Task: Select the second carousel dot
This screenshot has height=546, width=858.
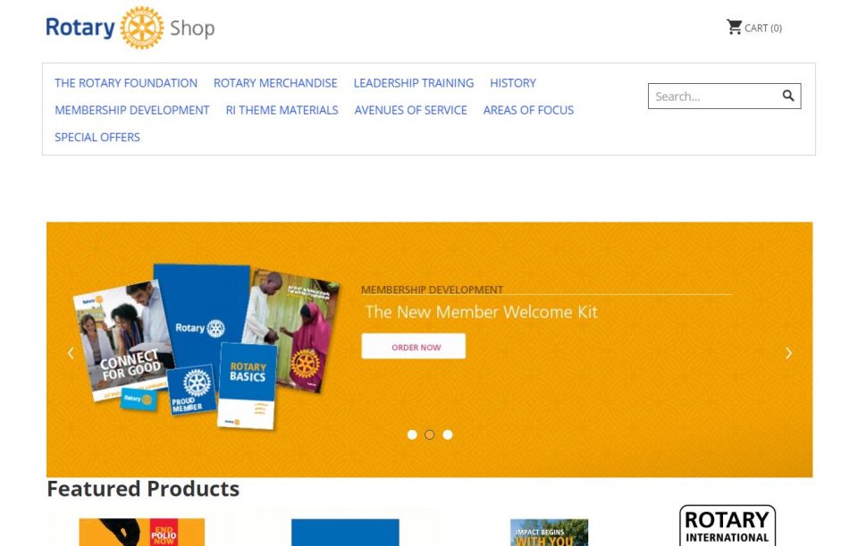Action: 430,434
